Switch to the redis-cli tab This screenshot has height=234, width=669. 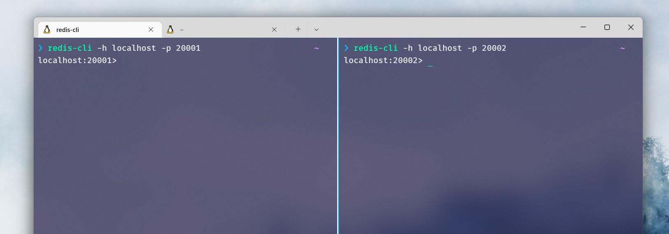click(100, 30)
